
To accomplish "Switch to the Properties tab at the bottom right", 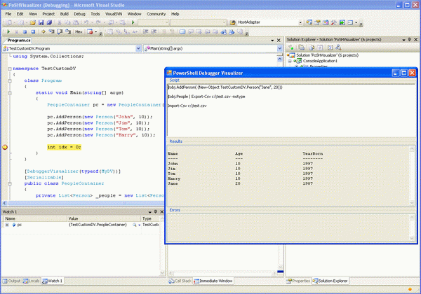I will [x=298, y=281].
